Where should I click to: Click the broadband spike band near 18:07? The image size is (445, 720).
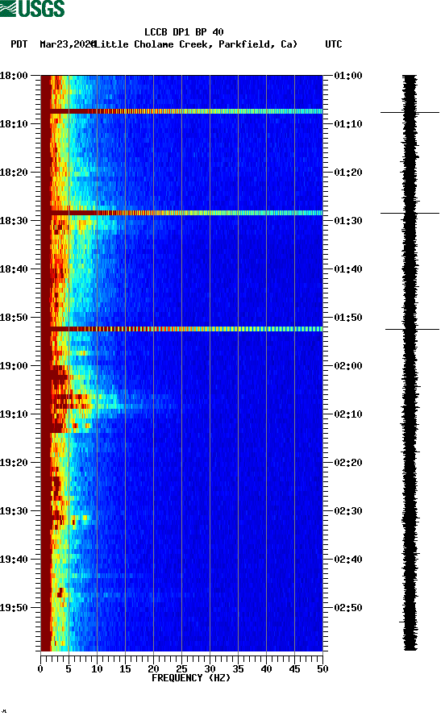pyautogui.click(x=182, y=111)
